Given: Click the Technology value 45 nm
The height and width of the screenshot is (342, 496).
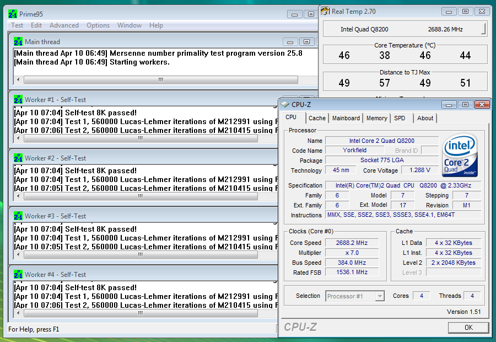Looking at the screenshot, I should coord(341,170).
